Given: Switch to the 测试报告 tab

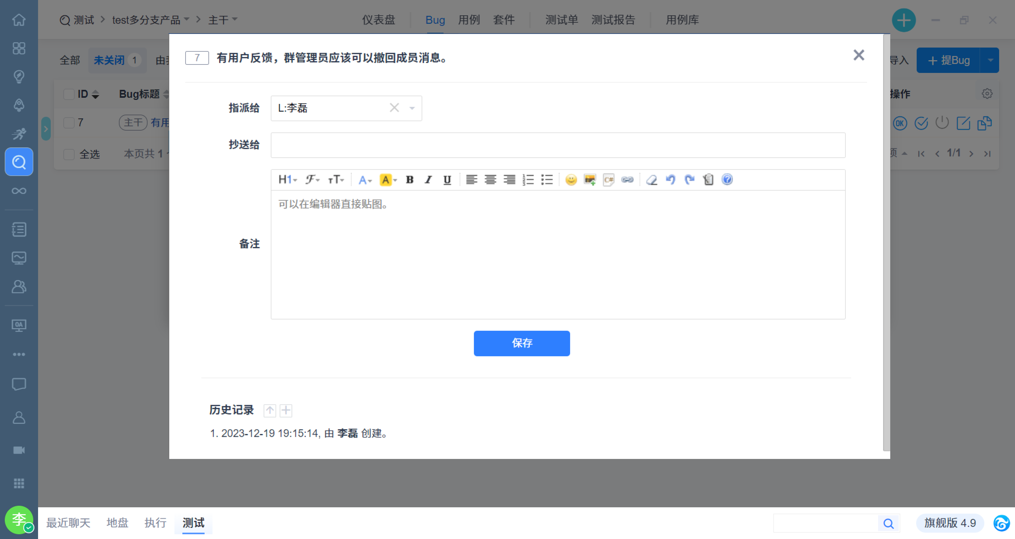Looking at the screenshot, I should [613, 20].
